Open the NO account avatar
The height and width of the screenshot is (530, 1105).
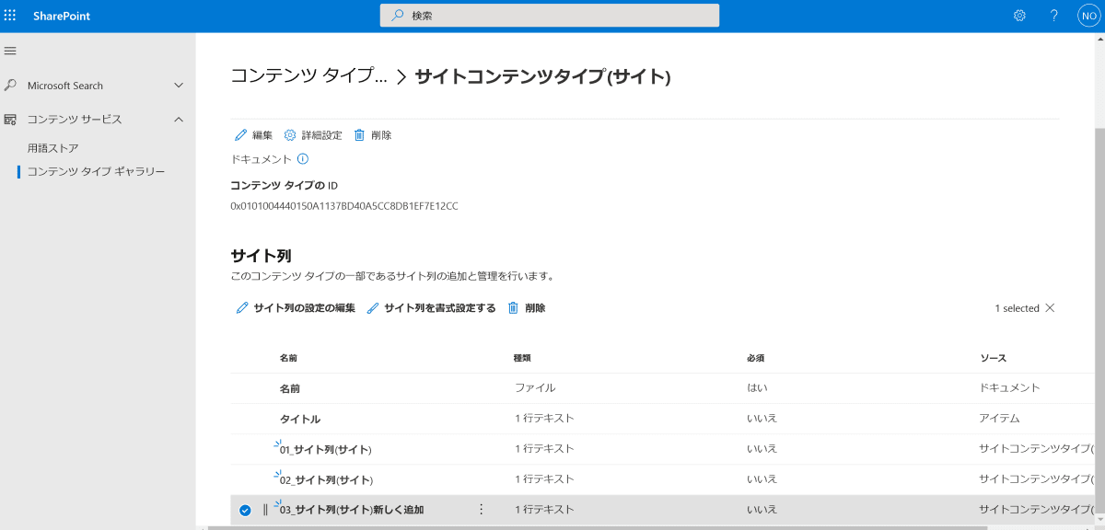(1089, 16)
